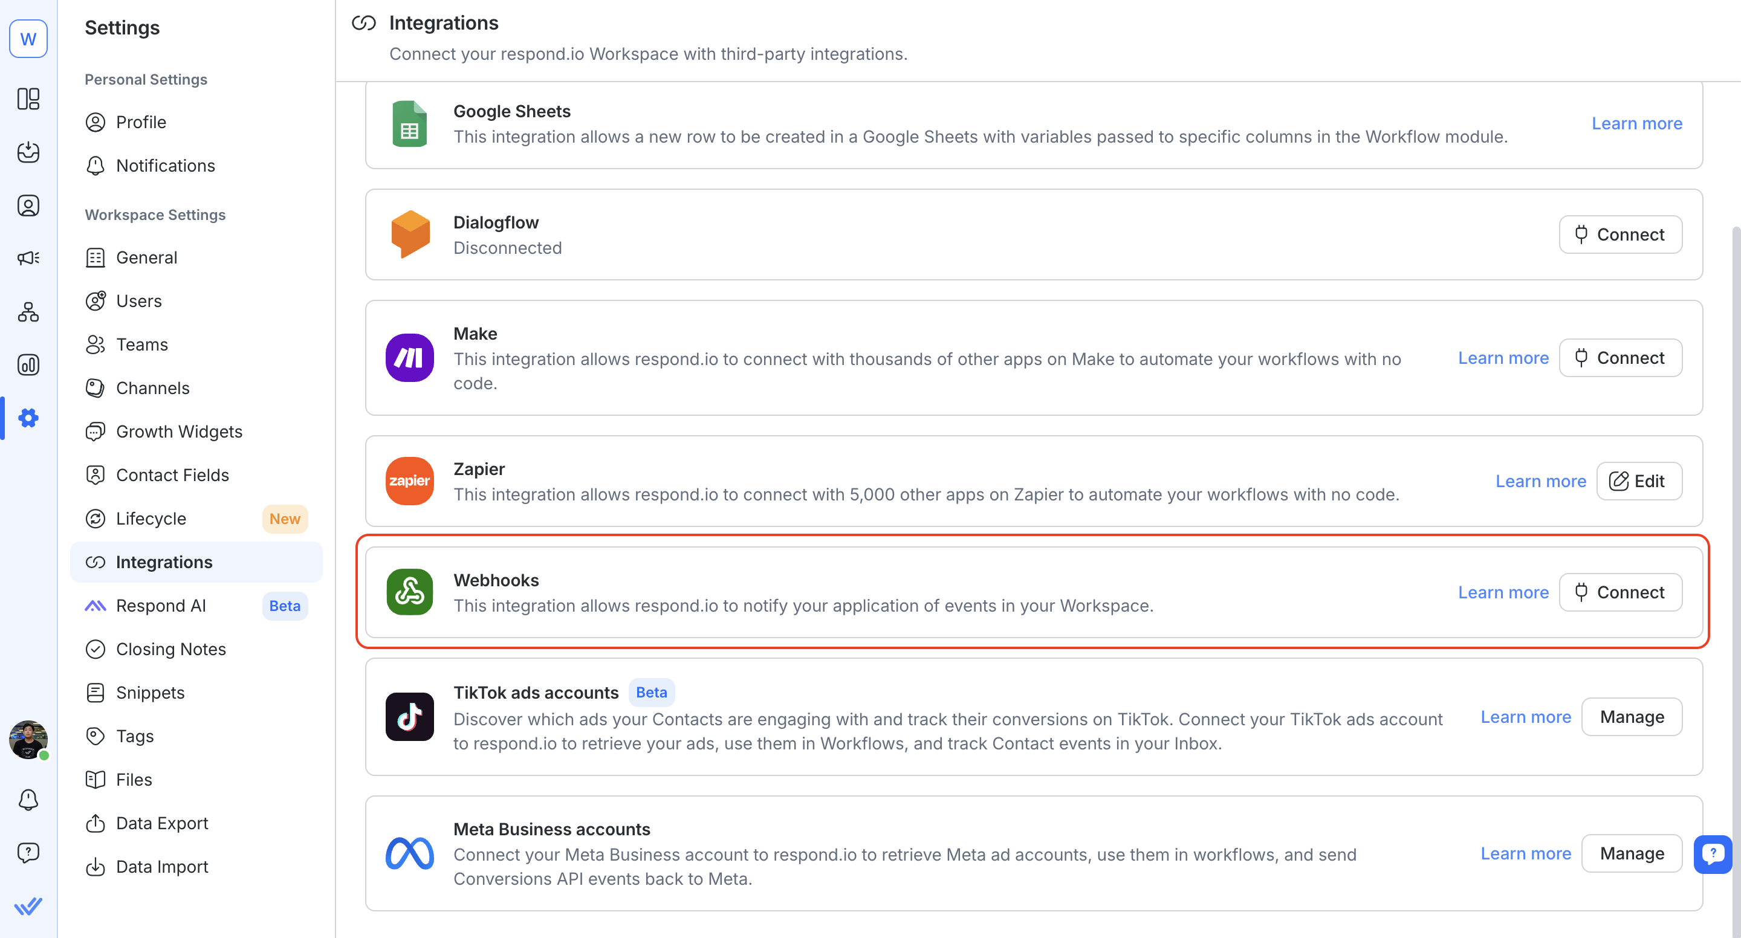Image resolution: width=1741 pixels, height=938 pixels.
Task: Open Contacts icon in left rail
Action: point(28,205)
